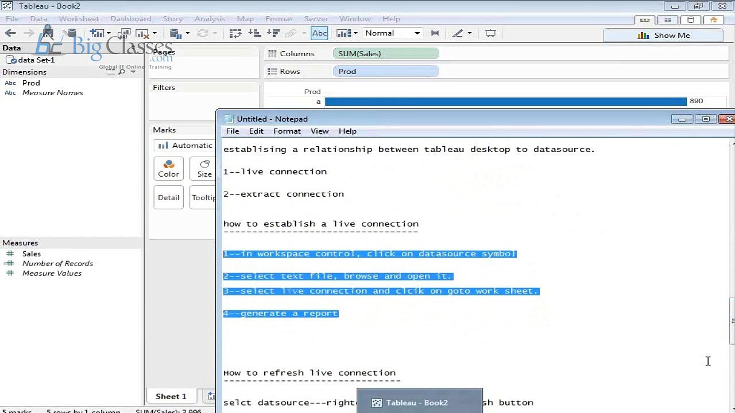This screenshot has height=413, width=735.
Task: Click the Size marks card button
Action: pyautogui.click(x=204, y=168)
